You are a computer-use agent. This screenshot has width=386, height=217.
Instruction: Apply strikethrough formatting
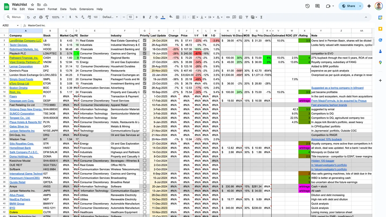[157, 17]
